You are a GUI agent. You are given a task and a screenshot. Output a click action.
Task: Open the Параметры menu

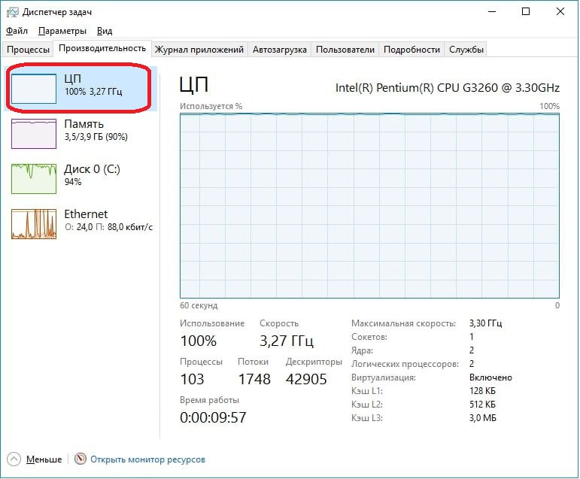[62, 31]
